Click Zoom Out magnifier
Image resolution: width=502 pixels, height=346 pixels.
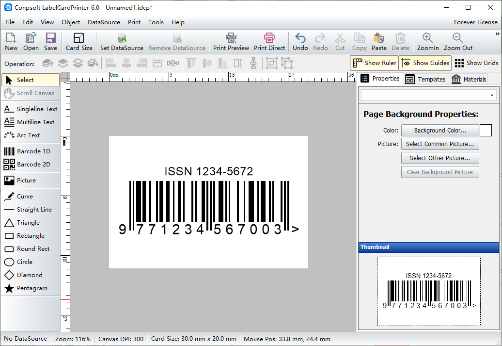pyautogui.click(x=458, y=42)
